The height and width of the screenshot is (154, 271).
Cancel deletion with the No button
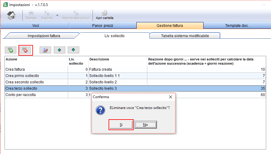tap(145, 125)
